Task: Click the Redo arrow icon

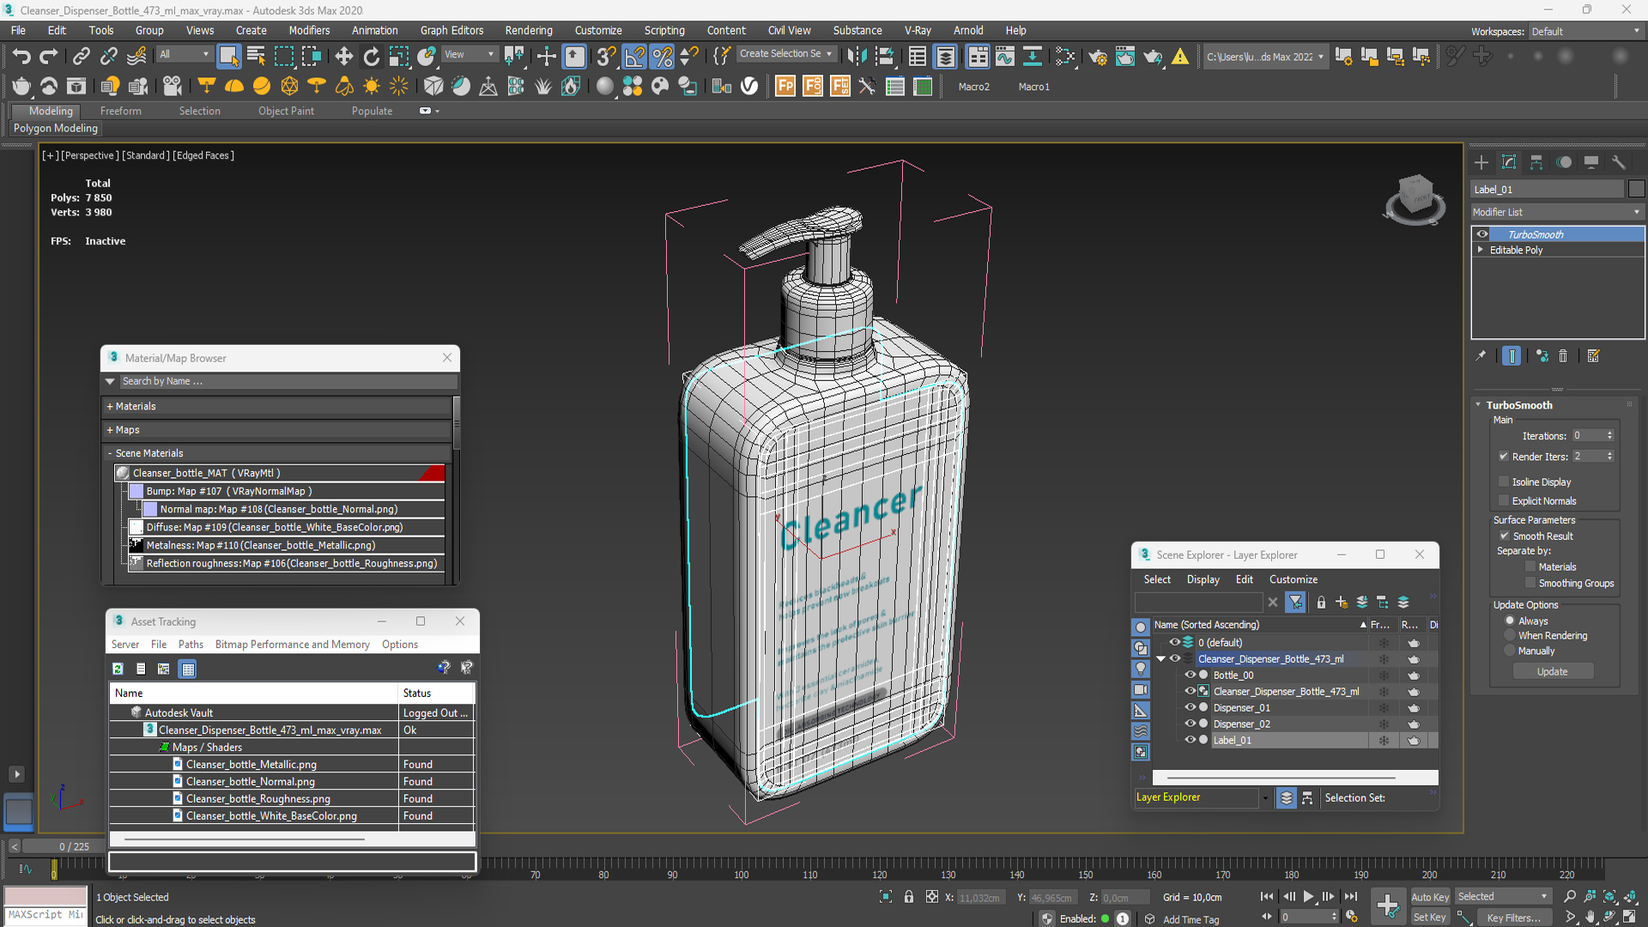Action: (x=49, y=57)
